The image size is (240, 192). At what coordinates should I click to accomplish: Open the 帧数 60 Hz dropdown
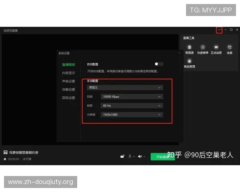coord(132,106)
